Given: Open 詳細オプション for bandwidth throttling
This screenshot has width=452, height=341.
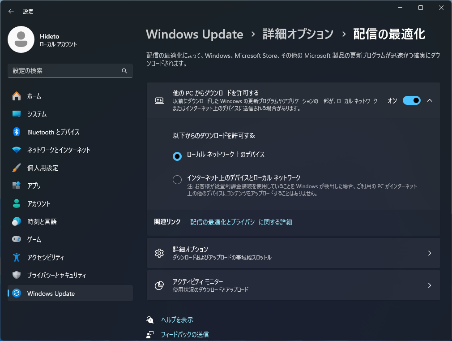Looking at the screenshot, I should click(293, 253).
